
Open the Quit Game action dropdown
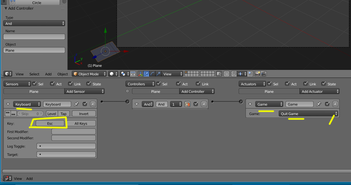308,114
